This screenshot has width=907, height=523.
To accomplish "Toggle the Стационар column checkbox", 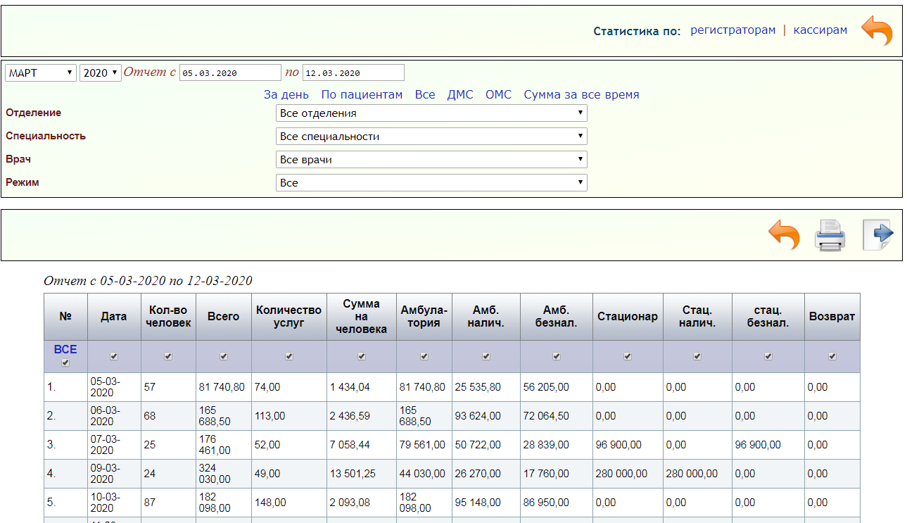I will click(x=627, y=357).
